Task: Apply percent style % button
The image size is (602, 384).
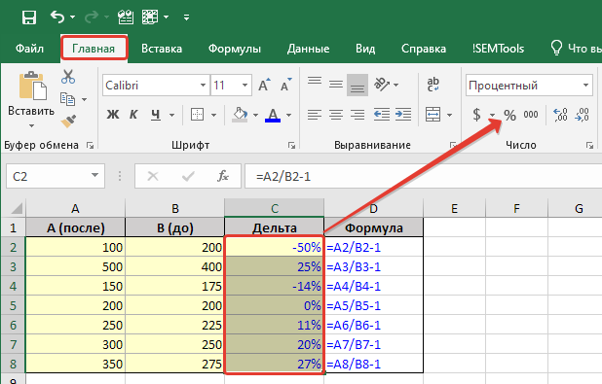Action: (x=509, y=115)
